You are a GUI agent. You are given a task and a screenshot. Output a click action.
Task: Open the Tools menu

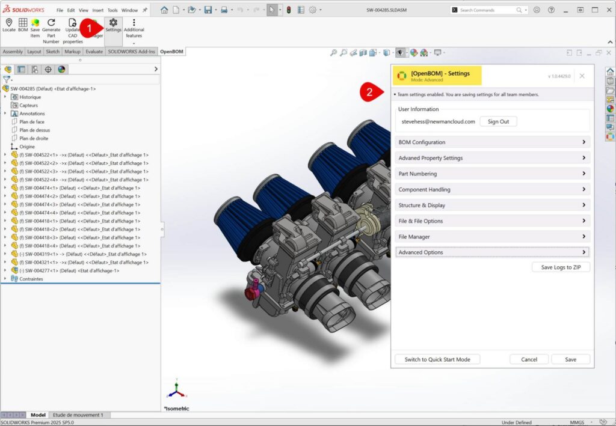112,10
